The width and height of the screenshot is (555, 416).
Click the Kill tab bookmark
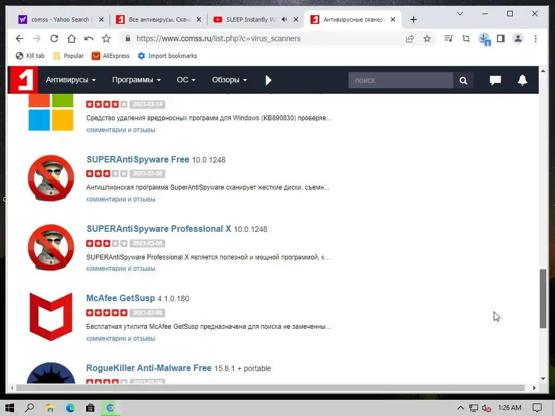point(30,56)
